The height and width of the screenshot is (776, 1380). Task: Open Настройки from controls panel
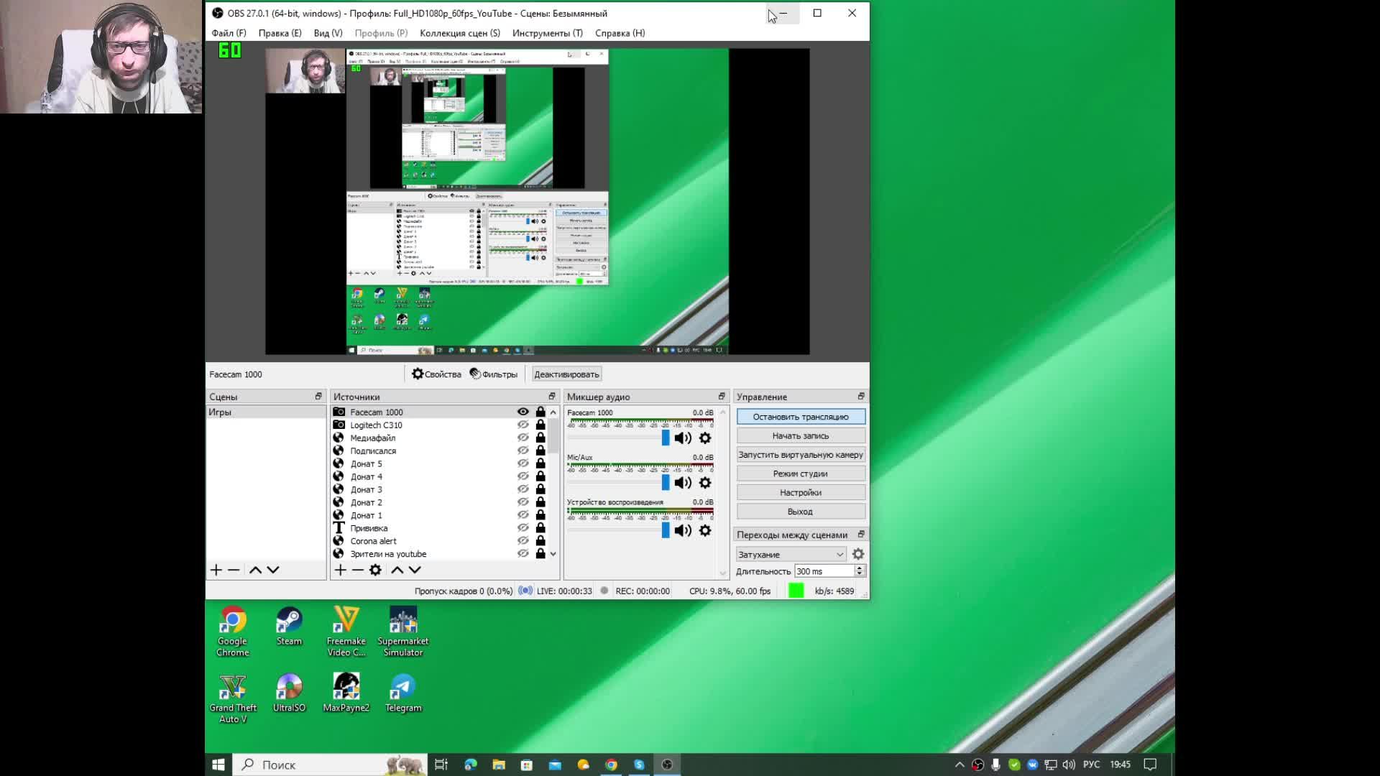click(x=801, y=492)
